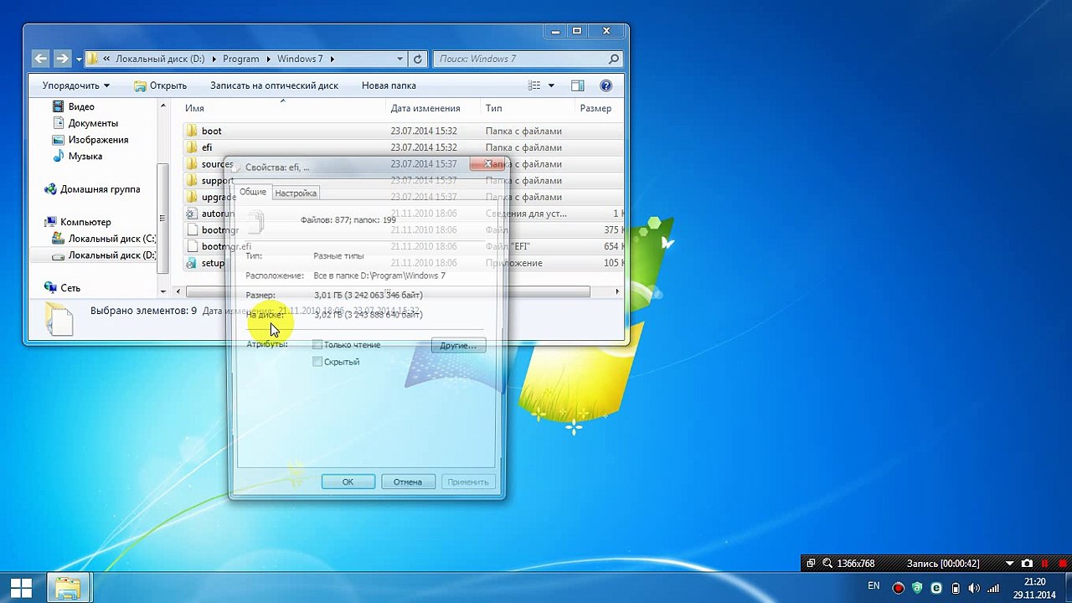Select the 'boot' folder icon

pyautogui.click(x=192, y=131)
